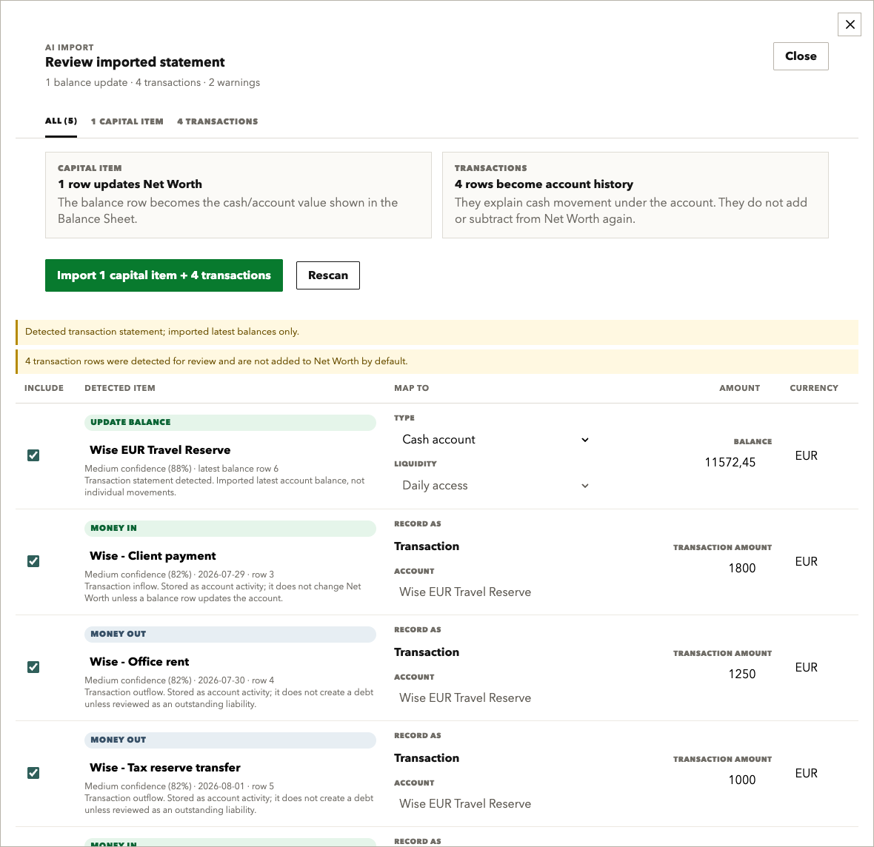
Task: Select the Capital Item summary card
Action: (x=238, y=195)
